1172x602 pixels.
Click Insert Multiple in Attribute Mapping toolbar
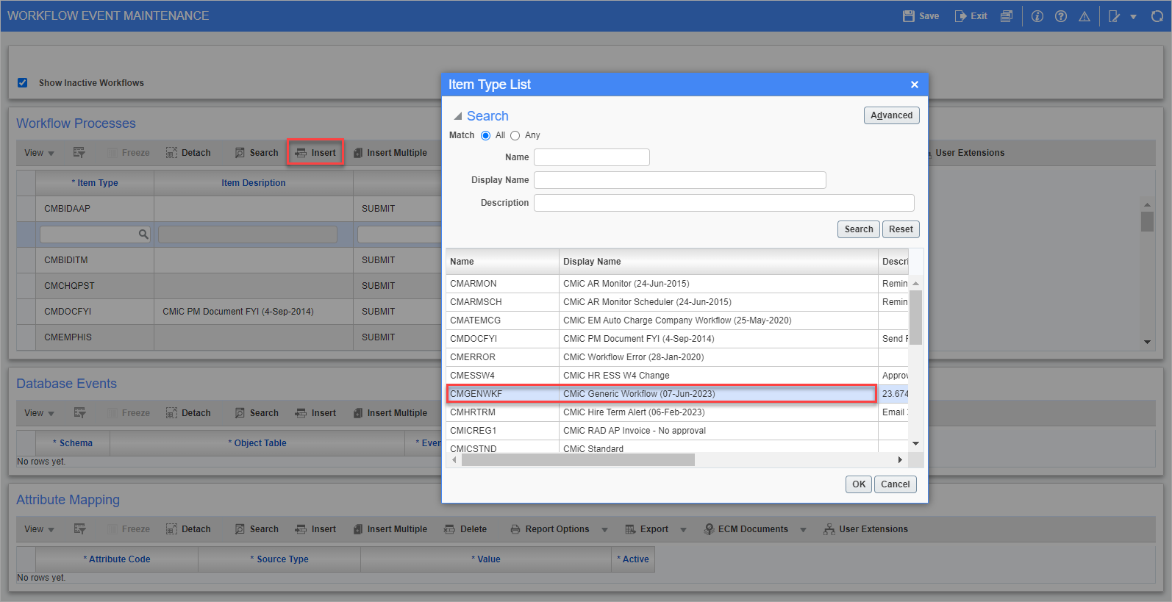[x=390, y=529]
